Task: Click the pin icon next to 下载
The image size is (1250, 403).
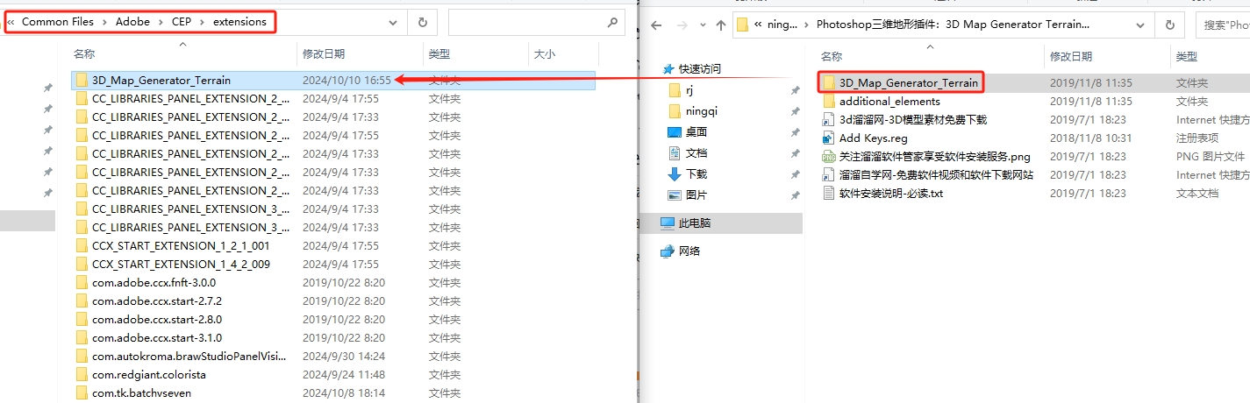Action: (x=795, y=174)
